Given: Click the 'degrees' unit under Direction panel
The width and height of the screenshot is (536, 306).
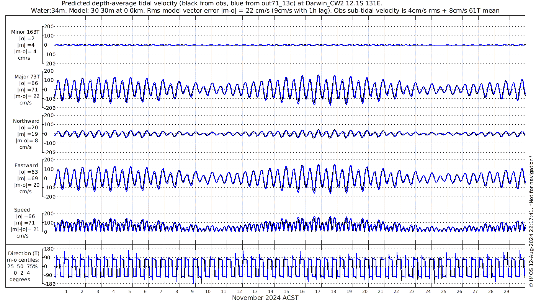Looking at the screenshot, I should [x=20, y=279].
